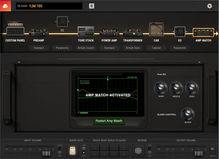Select Quick Snap slot 6

click(x=104, y=154)
